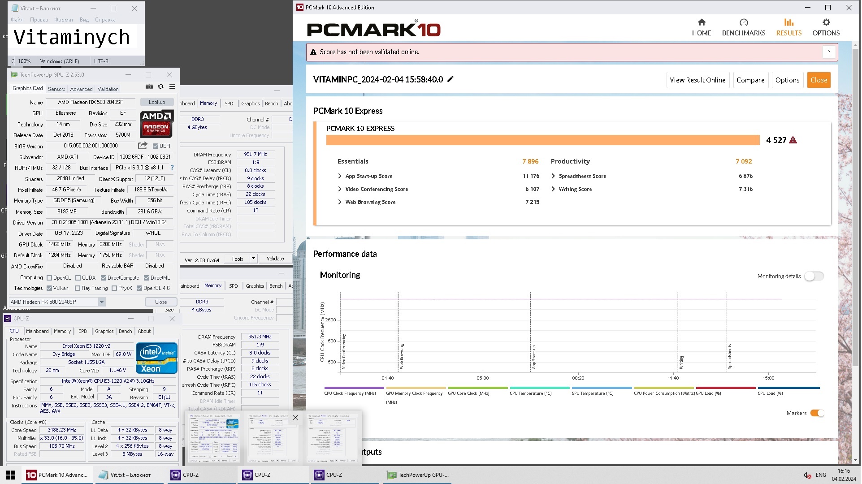Image resolution: width=862 pixels, height=484 pixels.
Task: Toggle Ray Tracing checkbox
Action: point(78,289)
